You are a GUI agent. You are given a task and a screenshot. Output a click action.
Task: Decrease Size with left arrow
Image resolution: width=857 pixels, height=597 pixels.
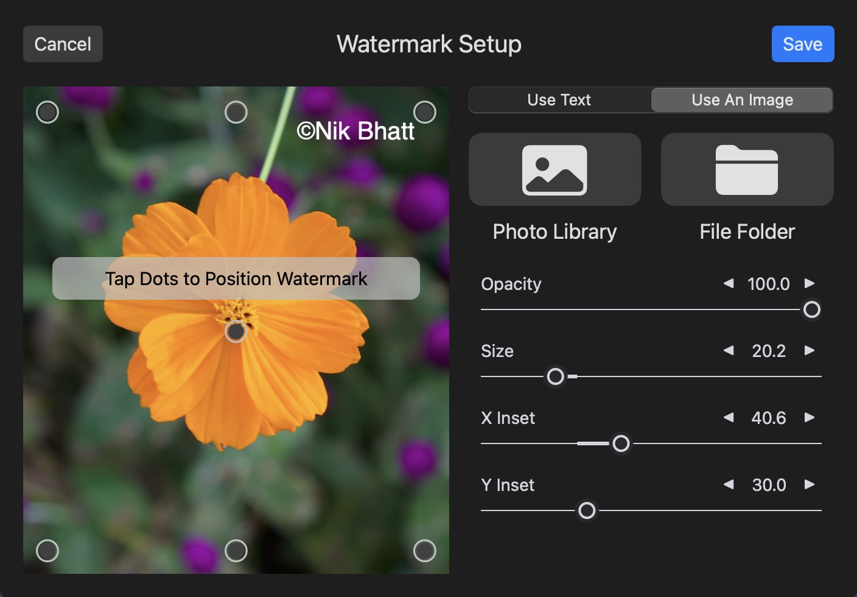click(728, 350)
